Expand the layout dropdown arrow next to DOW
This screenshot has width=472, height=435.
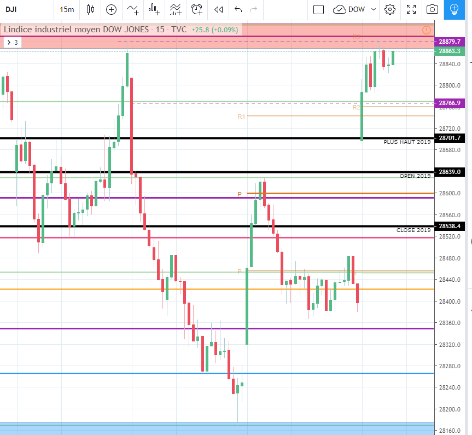[374, 9]
